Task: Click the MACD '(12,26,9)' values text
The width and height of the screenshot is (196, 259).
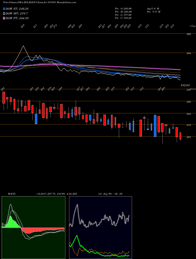Action: click(x=55, y=193)
